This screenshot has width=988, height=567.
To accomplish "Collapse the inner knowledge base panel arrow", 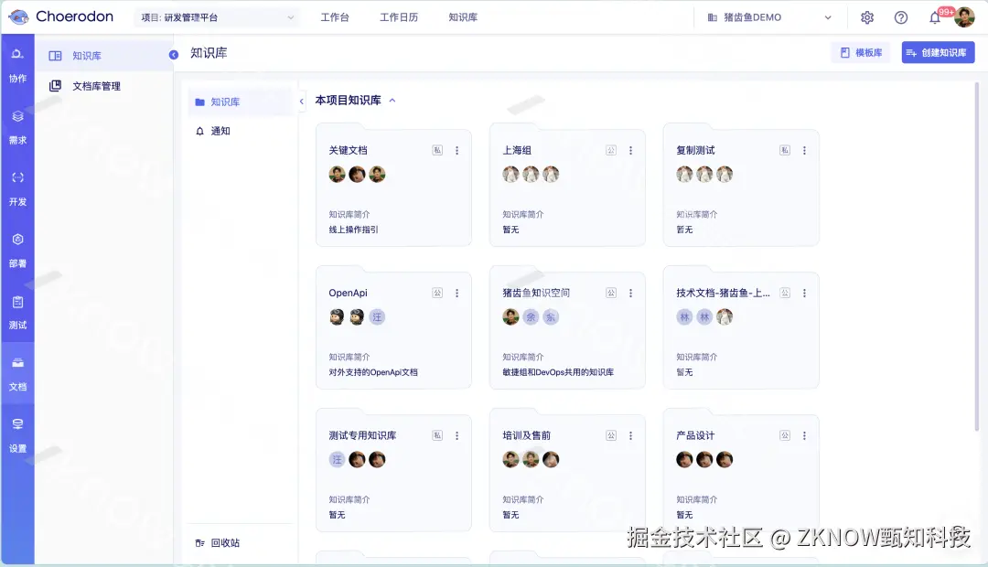I will point(301,103).
